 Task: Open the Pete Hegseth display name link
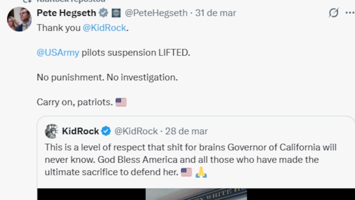tap(66, 13)
